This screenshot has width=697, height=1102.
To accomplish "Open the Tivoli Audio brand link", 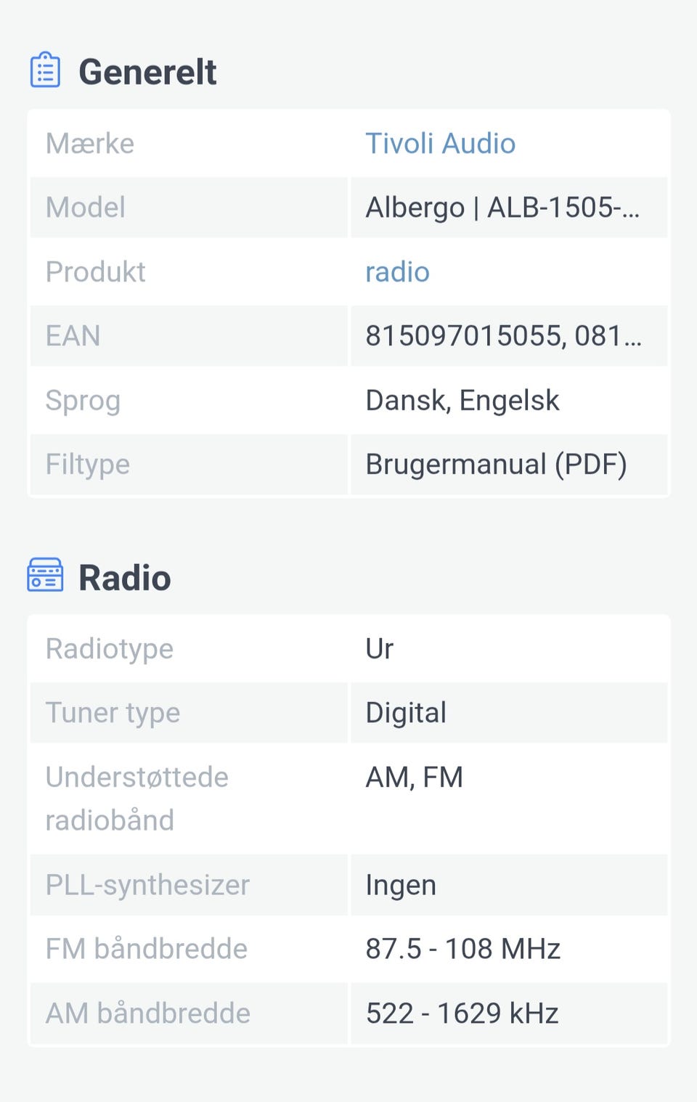I will pos(440,144).
